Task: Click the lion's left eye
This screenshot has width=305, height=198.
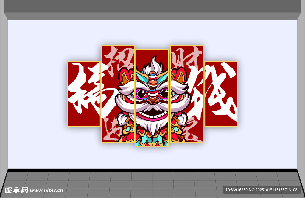Action: [141, 94]
